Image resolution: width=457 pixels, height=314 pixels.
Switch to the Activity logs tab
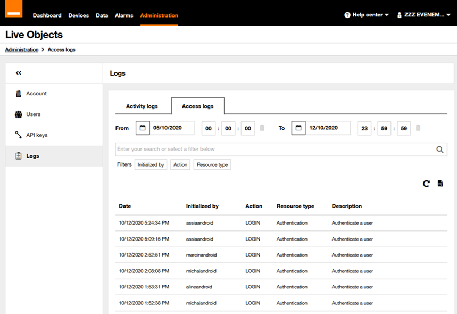coord(142,106)
